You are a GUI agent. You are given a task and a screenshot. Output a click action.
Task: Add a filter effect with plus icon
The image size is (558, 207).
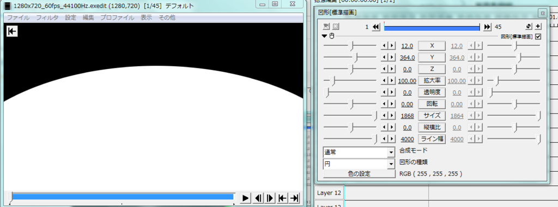tap(538, 27)
